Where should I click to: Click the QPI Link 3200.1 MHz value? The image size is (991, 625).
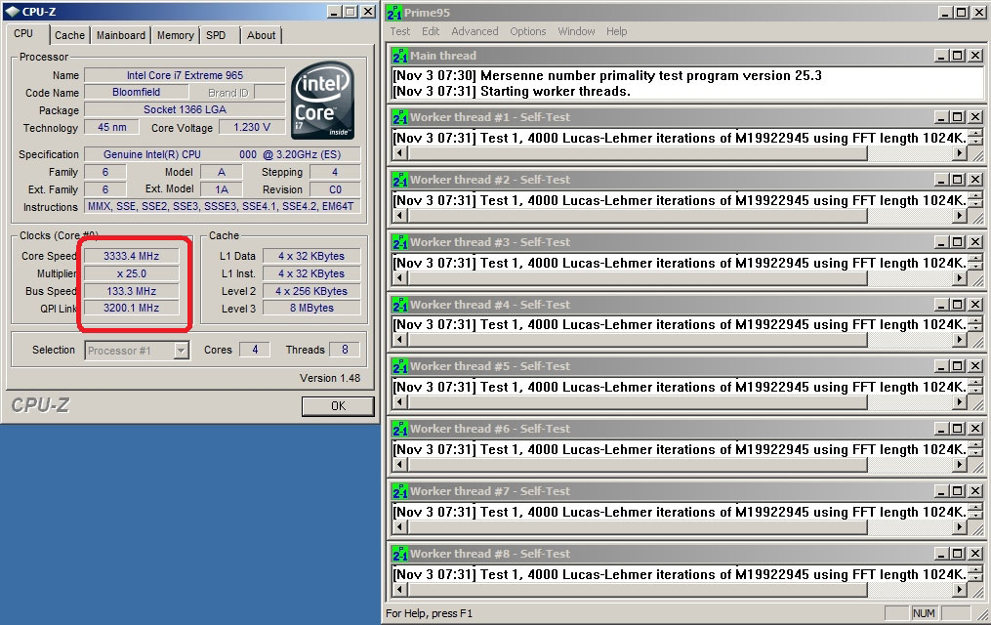[132, 308]
